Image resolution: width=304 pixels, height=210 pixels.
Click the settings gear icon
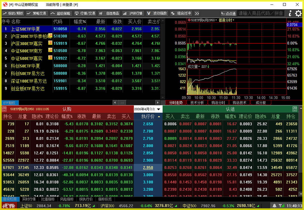[298, 13]
